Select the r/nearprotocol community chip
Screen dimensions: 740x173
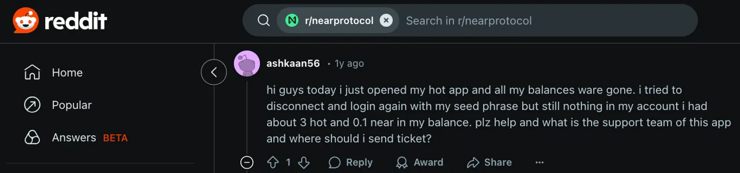pos(338,20)
